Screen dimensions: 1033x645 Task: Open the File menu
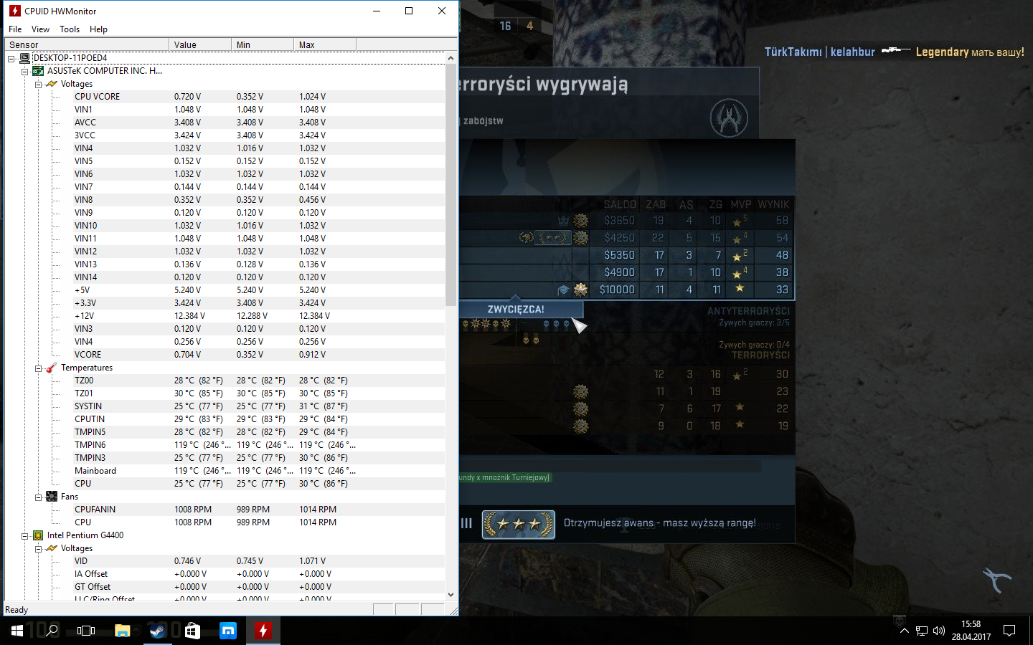[15, 29]
